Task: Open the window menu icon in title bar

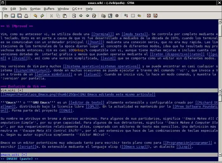Action: pyautogui.click(x=3, y=3)
